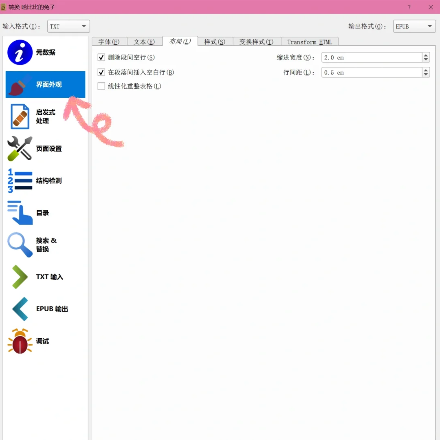Open 启发式处理 bandage document icon
This screenshot has height=440, width=440.
(x=20, y=117)
